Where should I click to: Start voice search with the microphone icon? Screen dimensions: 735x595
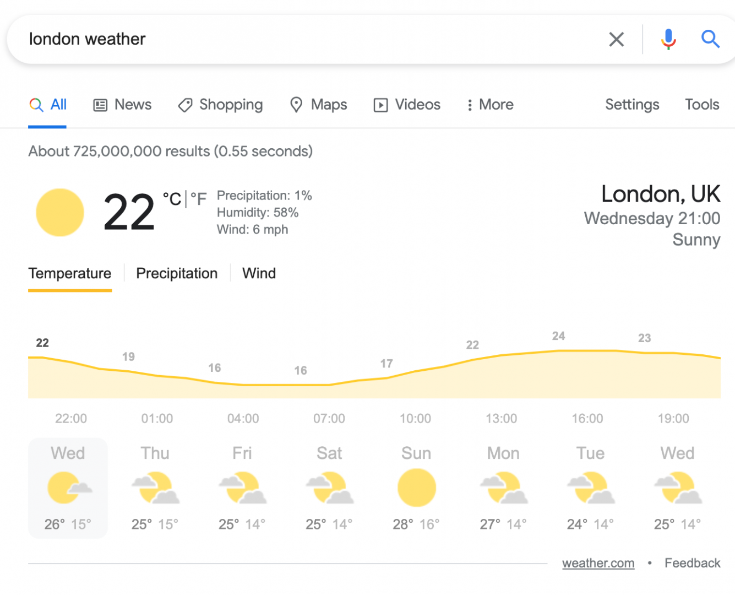click(x=668, y=39)
